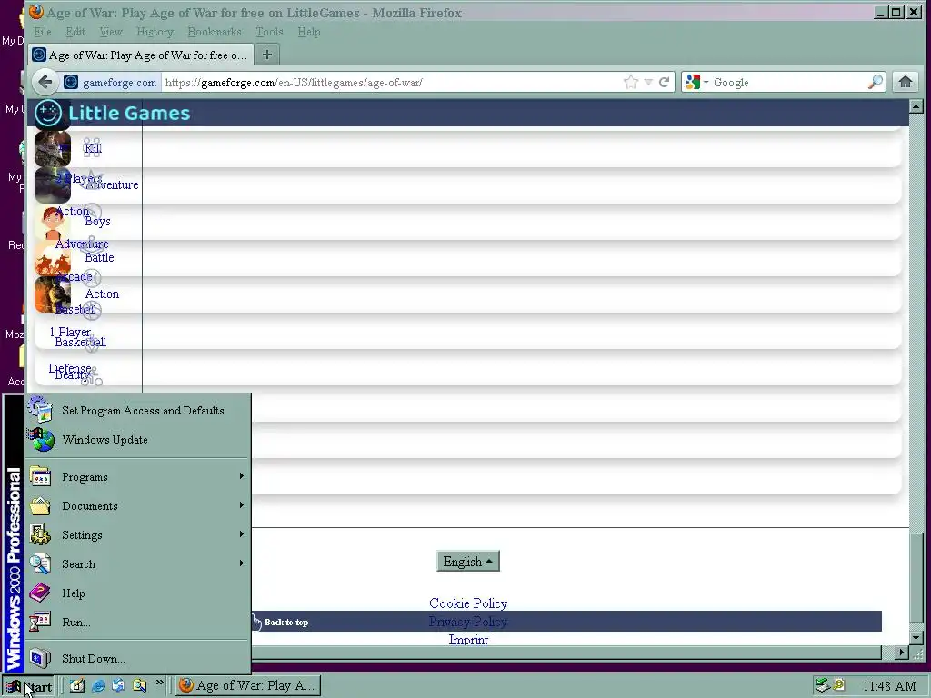Open Firefox Tools menu

pyautogui.click(x=269, y=32)
